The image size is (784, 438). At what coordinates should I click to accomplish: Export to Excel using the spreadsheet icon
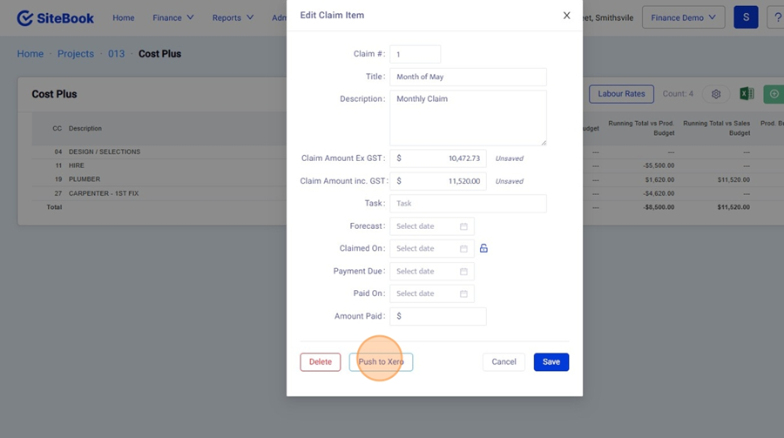point(747,94)
